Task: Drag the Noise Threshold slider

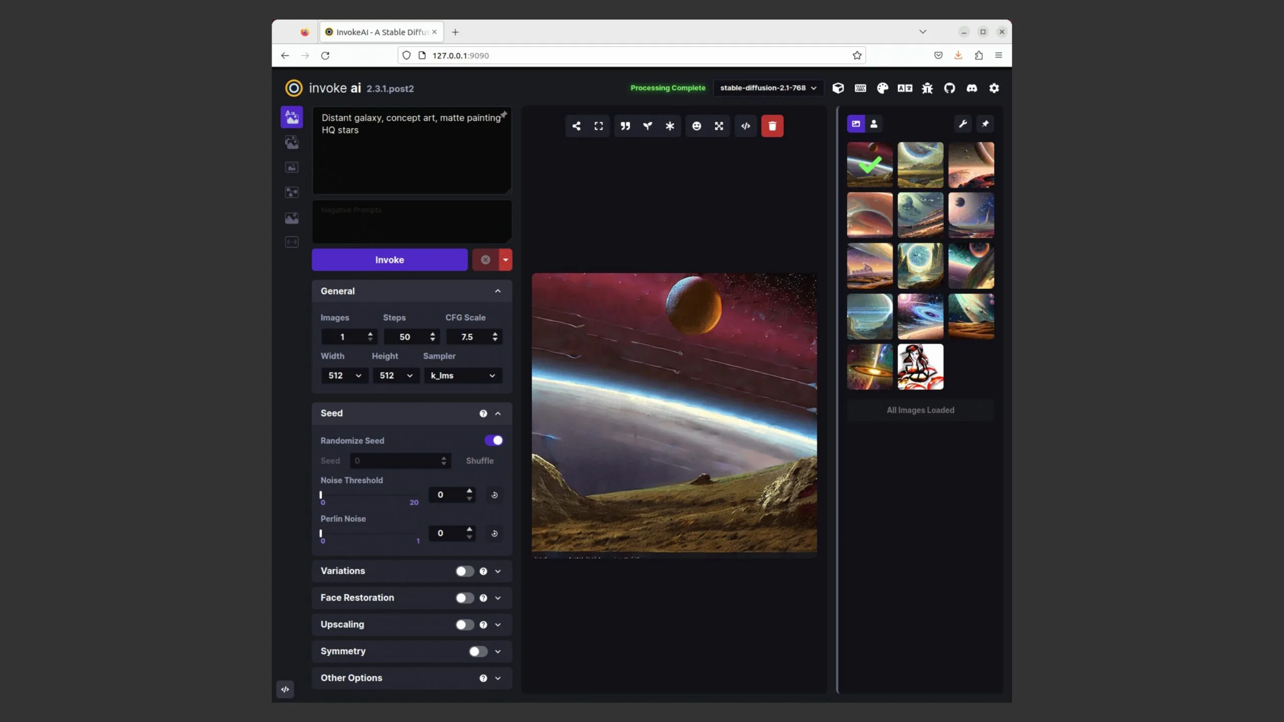Action: pos(322,494)
